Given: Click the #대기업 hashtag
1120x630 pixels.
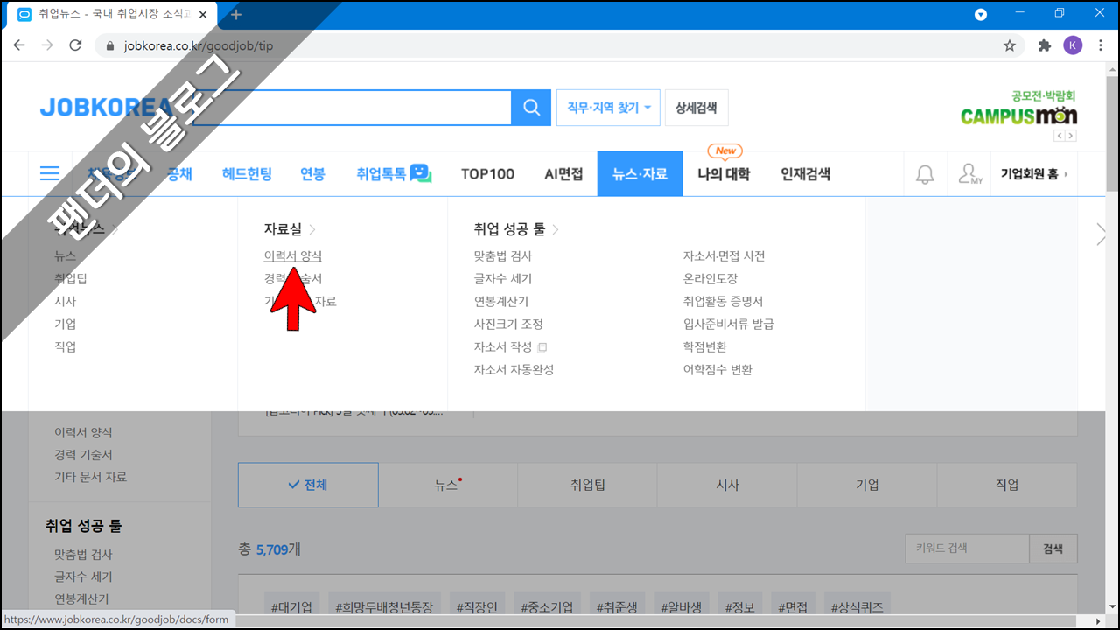Looking at the screenshot, I should [x=291, y=606].
